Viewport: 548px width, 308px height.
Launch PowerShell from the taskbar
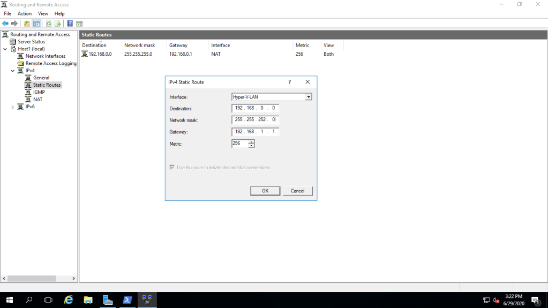tap(127, 300)
